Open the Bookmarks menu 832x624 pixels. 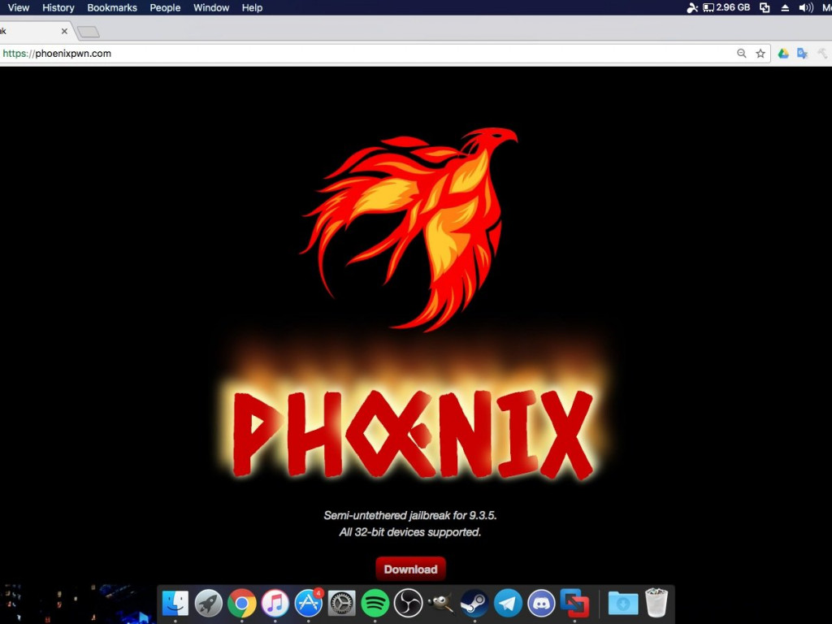coord(112,8)
